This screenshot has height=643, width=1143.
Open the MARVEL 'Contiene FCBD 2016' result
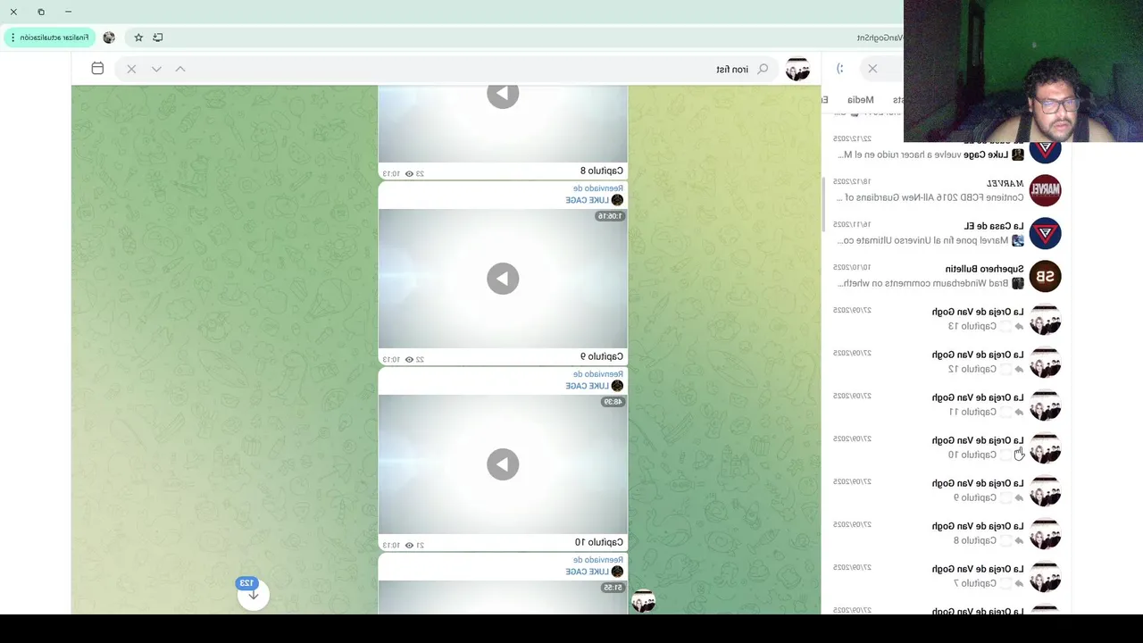point(947,190)
